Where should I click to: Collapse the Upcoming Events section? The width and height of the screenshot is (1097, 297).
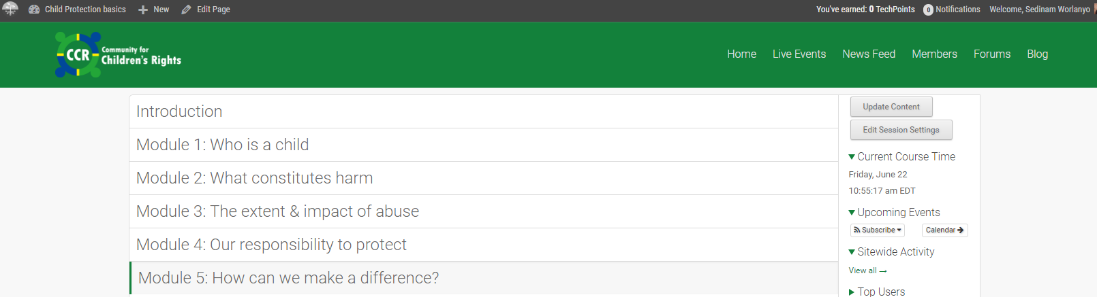coord(852,213)
